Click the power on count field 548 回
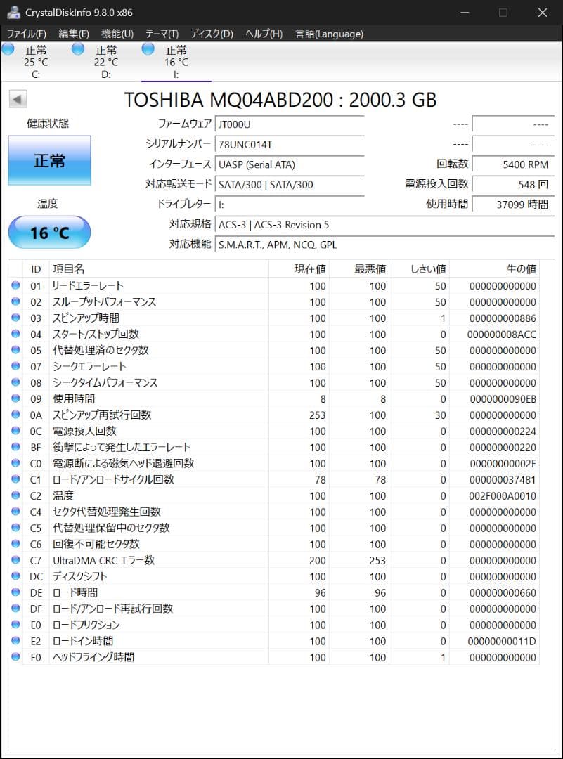The height and width of the screenshot is (759, 563). 513,184
